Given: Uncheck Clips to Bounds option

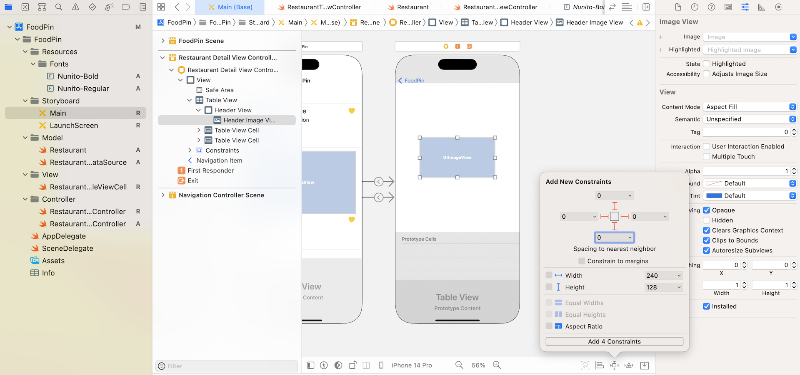Looking at the screenshot, I should 706,240.
